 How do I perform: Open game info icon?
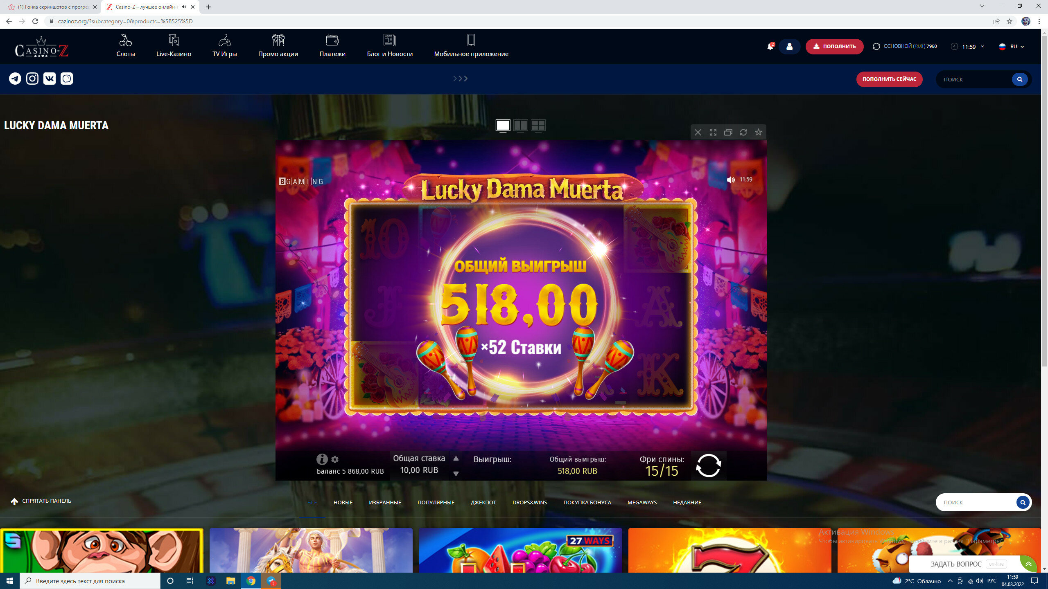point(322,459)
